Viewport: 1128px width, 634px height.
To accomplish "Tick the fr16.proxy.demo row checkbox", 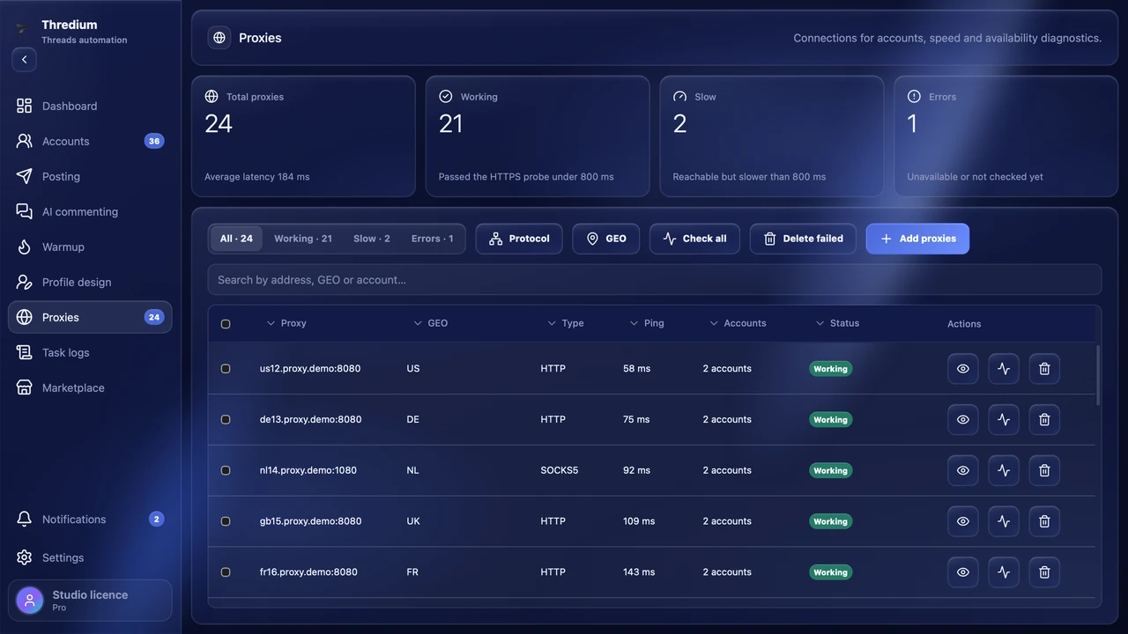I will pos(226,572).
